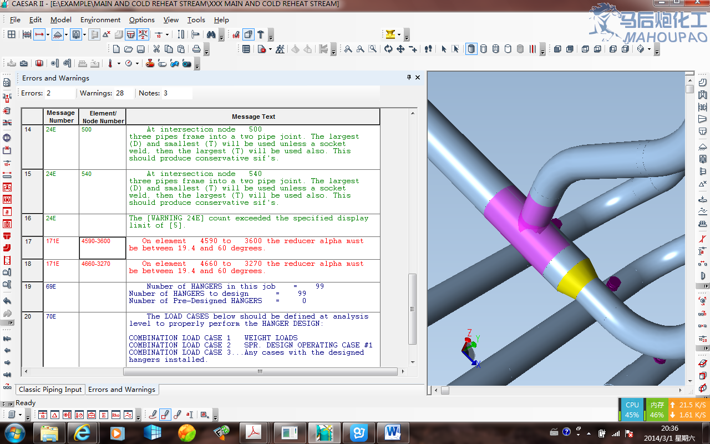710x444 pixels.
Task: Click the Orbit rotate view icon
Action: pos(388,49)
